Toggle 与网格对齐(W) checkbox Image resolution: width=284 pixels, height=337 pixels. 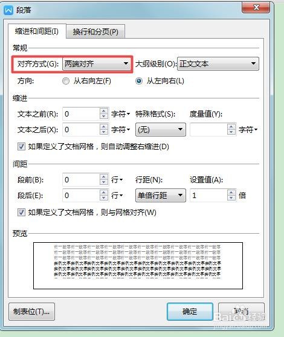[21, 213]
